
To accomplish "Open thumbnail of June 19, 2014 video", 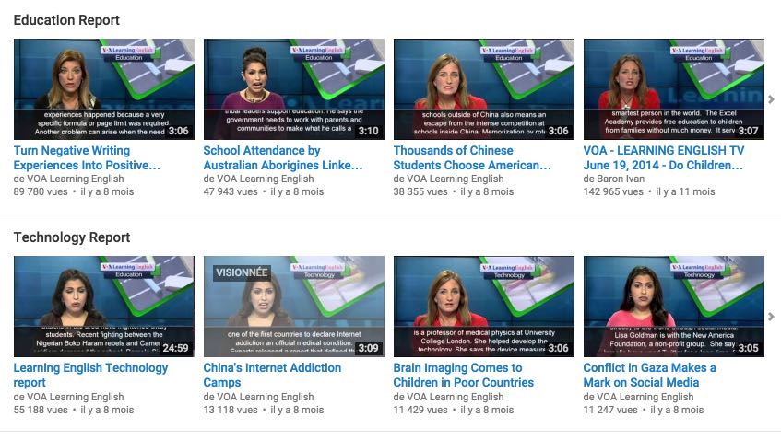I will (x=674, y=89).
